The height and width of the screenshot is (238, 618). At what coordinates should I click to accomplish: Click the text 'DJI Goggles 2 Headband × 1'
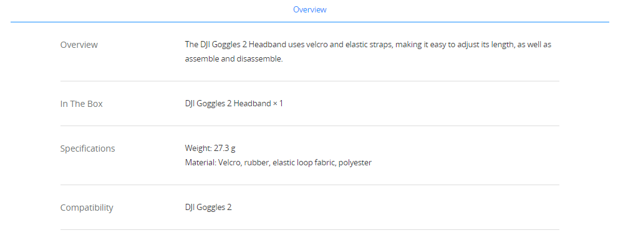click(x=234, y=104)
